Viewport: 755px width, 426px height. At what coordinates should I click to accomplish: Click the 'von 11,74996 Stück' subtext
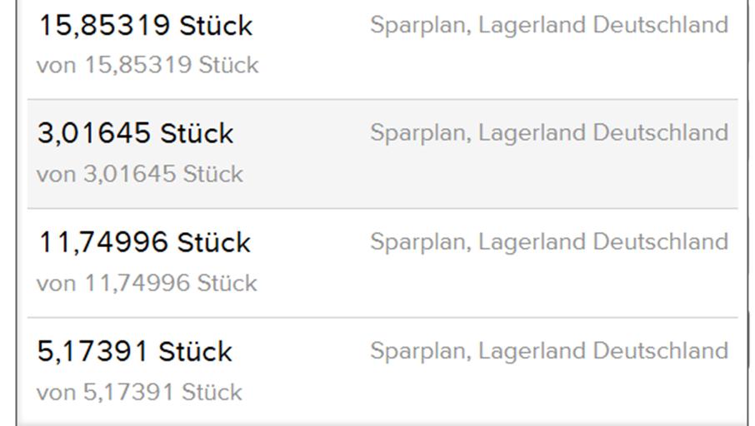pyautogui.click(x=147, y=284)
